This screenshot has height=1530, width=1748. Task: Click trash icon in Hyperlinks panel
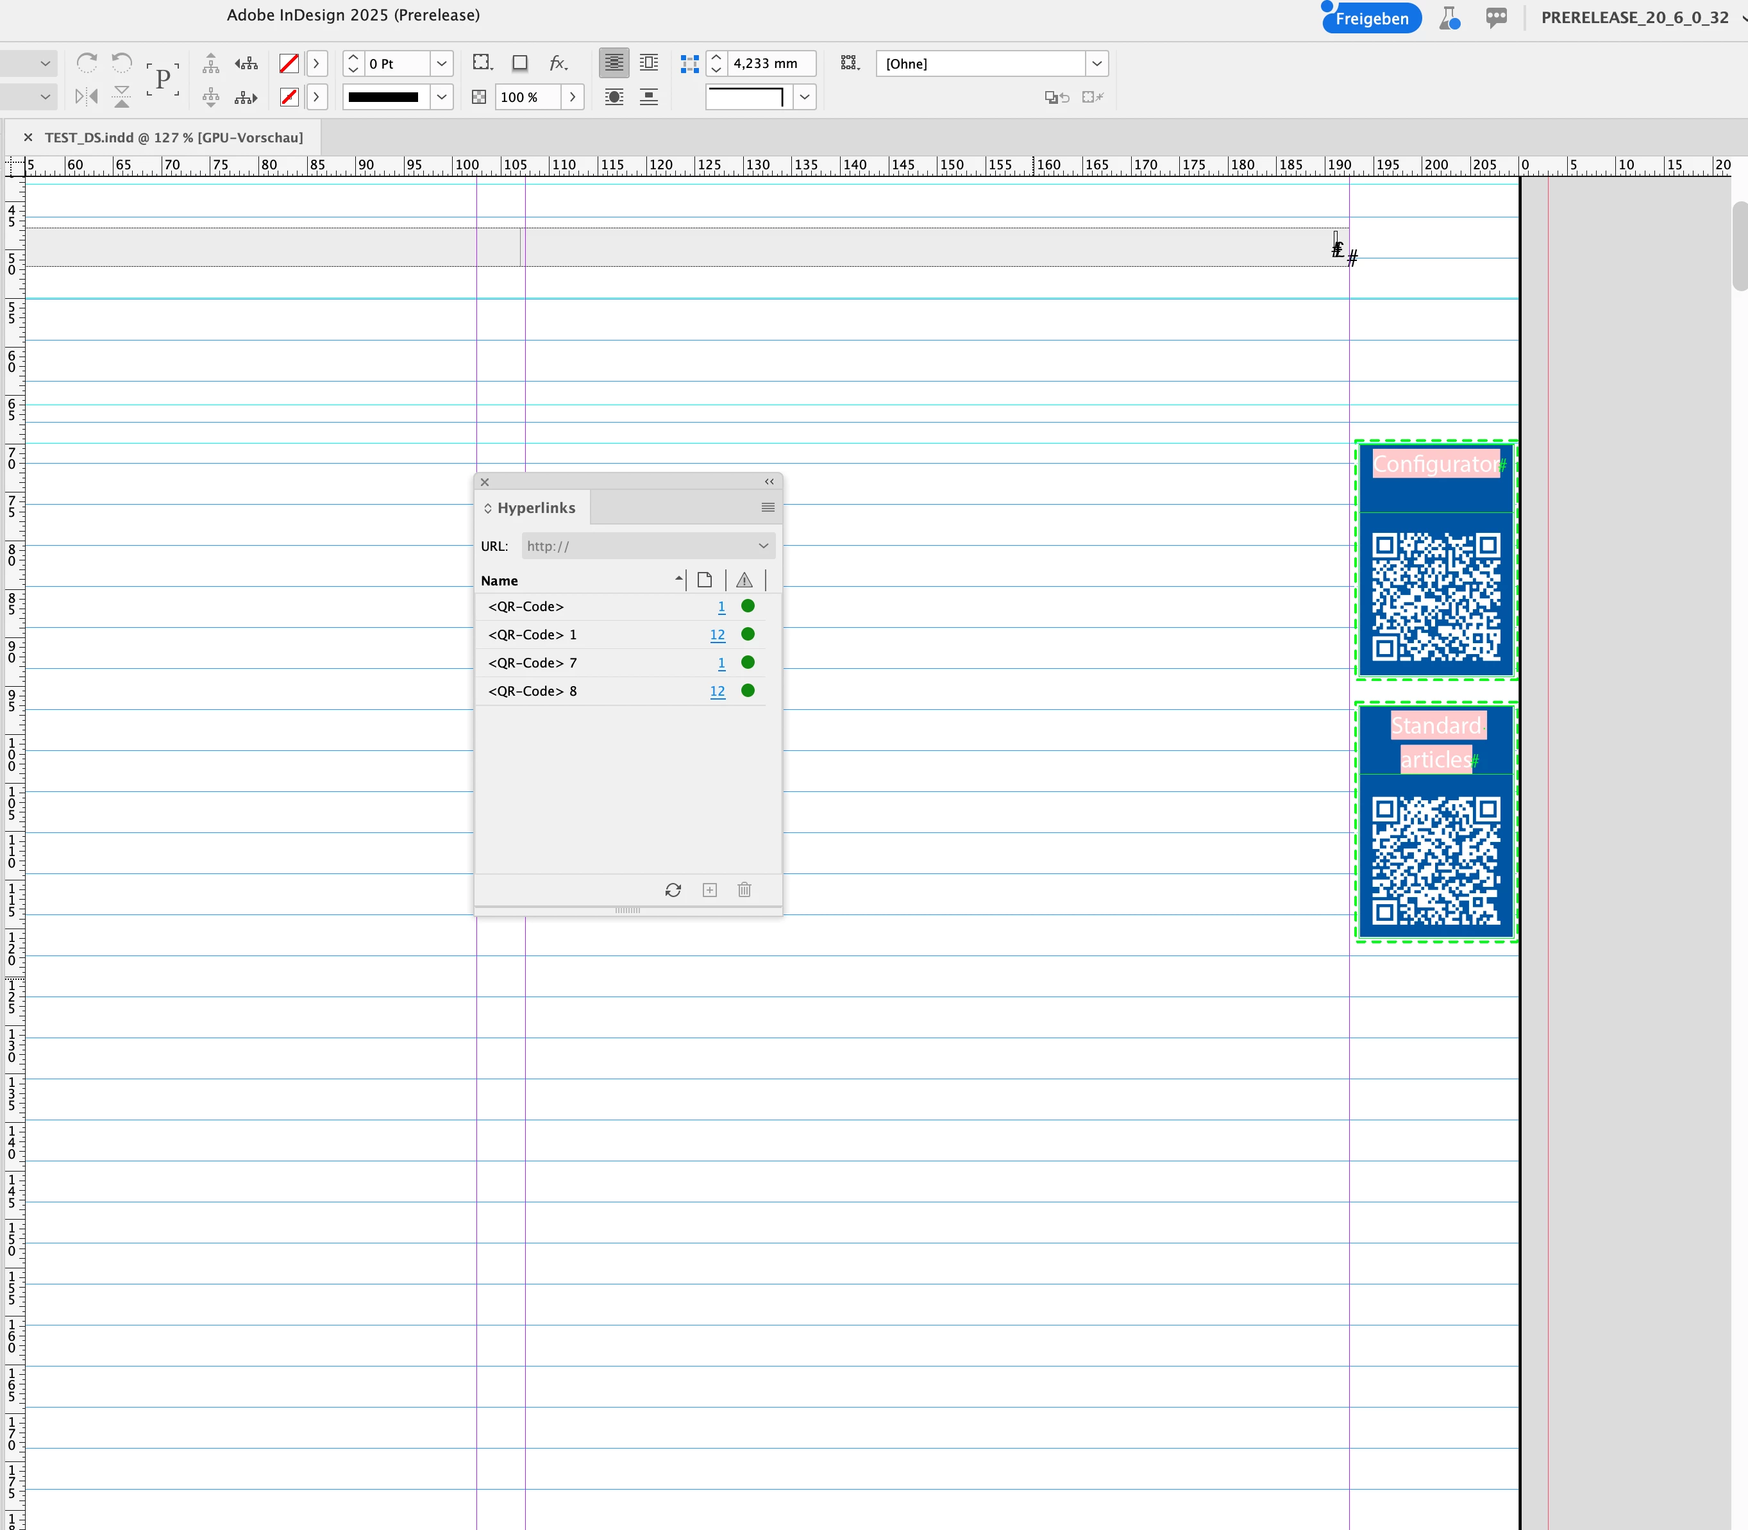744,889
